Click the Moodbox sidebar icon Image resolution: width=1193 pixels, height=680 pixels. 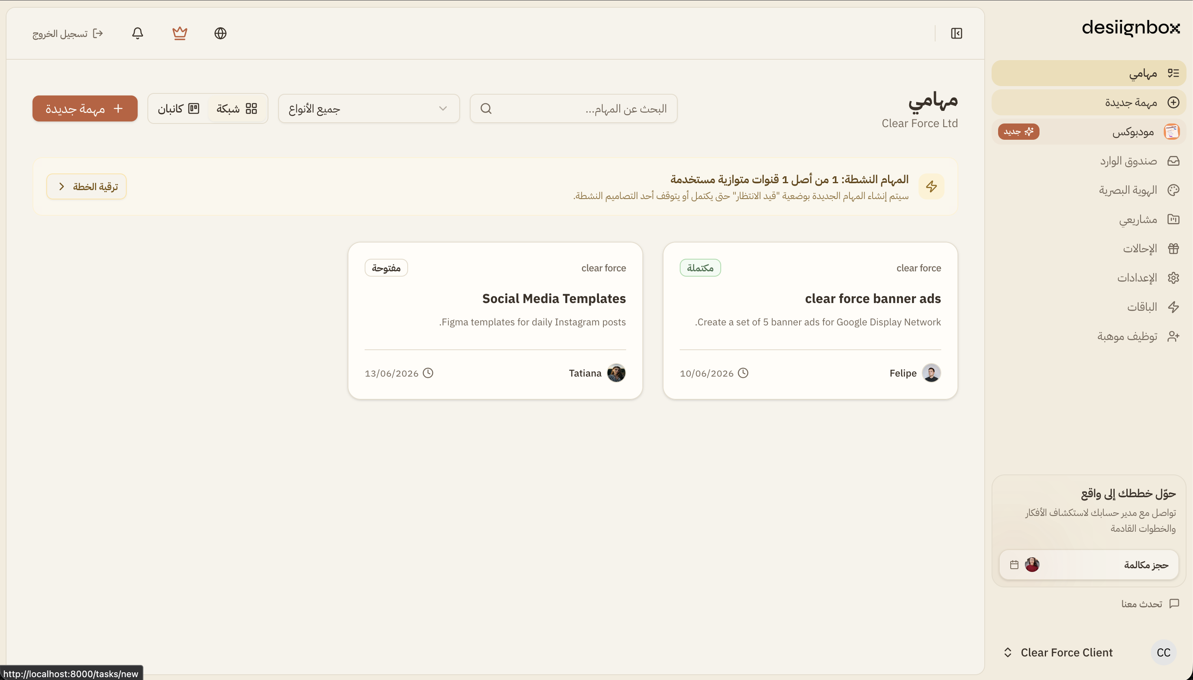click(x=1171, y=132)
